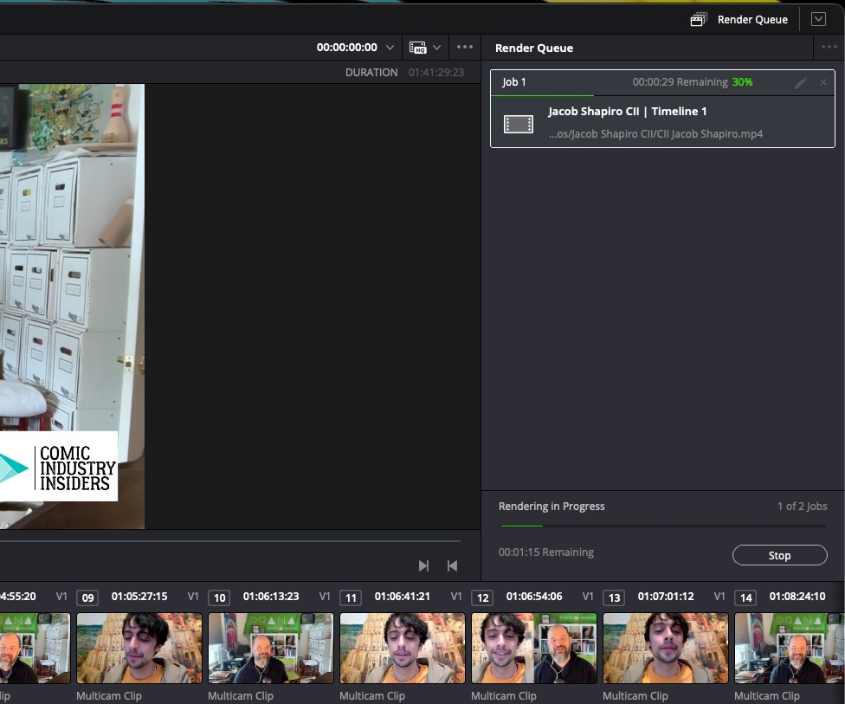Screen dimensions: 845x704
Task: Open Render Queue panel three-dot options
Action: [829, 48]
